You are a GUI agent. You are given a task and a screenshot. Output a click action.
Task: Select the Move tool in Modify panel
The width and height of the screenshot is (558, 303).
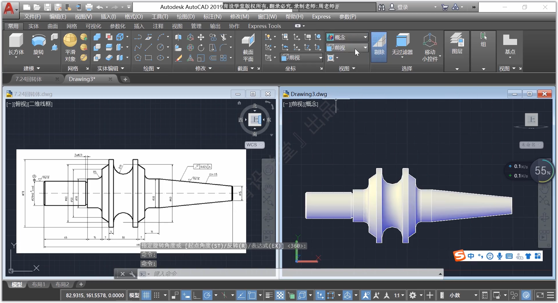point(201,37)
